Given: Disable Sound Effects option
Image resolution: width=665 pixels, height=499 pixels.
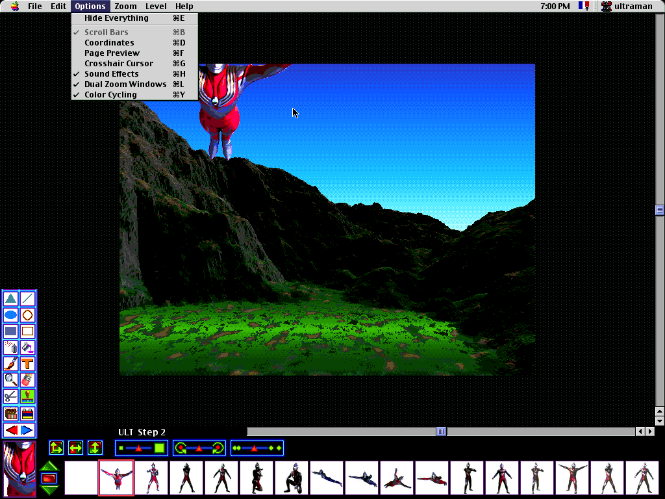Looking at the screenshot, I should [134, 74].
